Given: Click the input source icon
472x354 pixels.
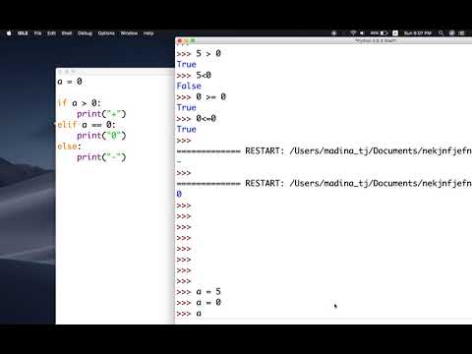Looking at the screenshot, I should coord(395,33).
